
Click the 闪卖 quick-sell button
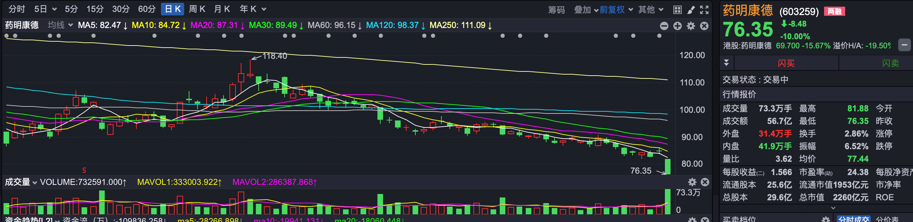point(890,63)
